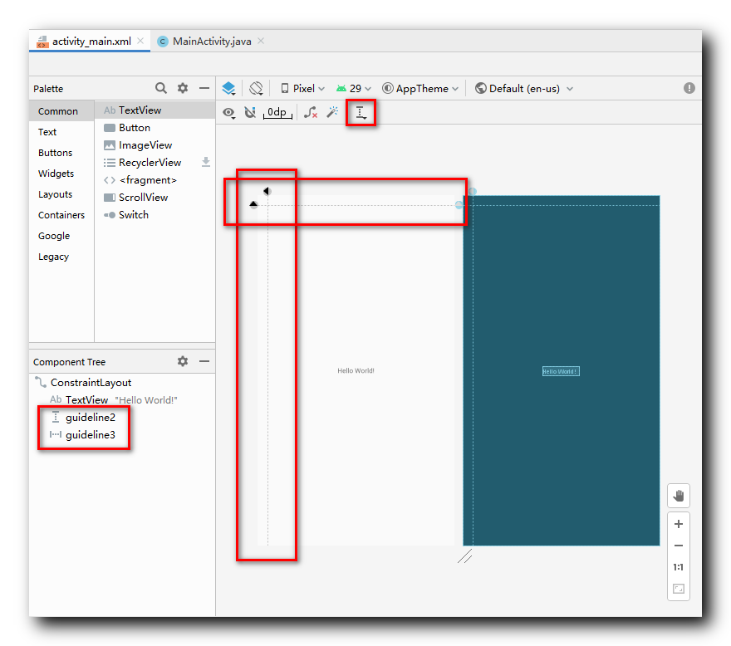Select the Buttons palette category
731x646 pixels.
coord(61,153)
